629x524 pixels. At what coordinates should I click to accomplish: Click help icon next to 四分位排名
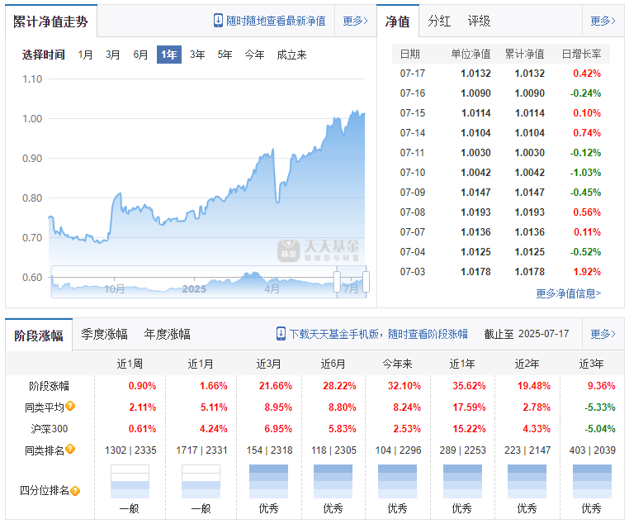pos(75,491)
